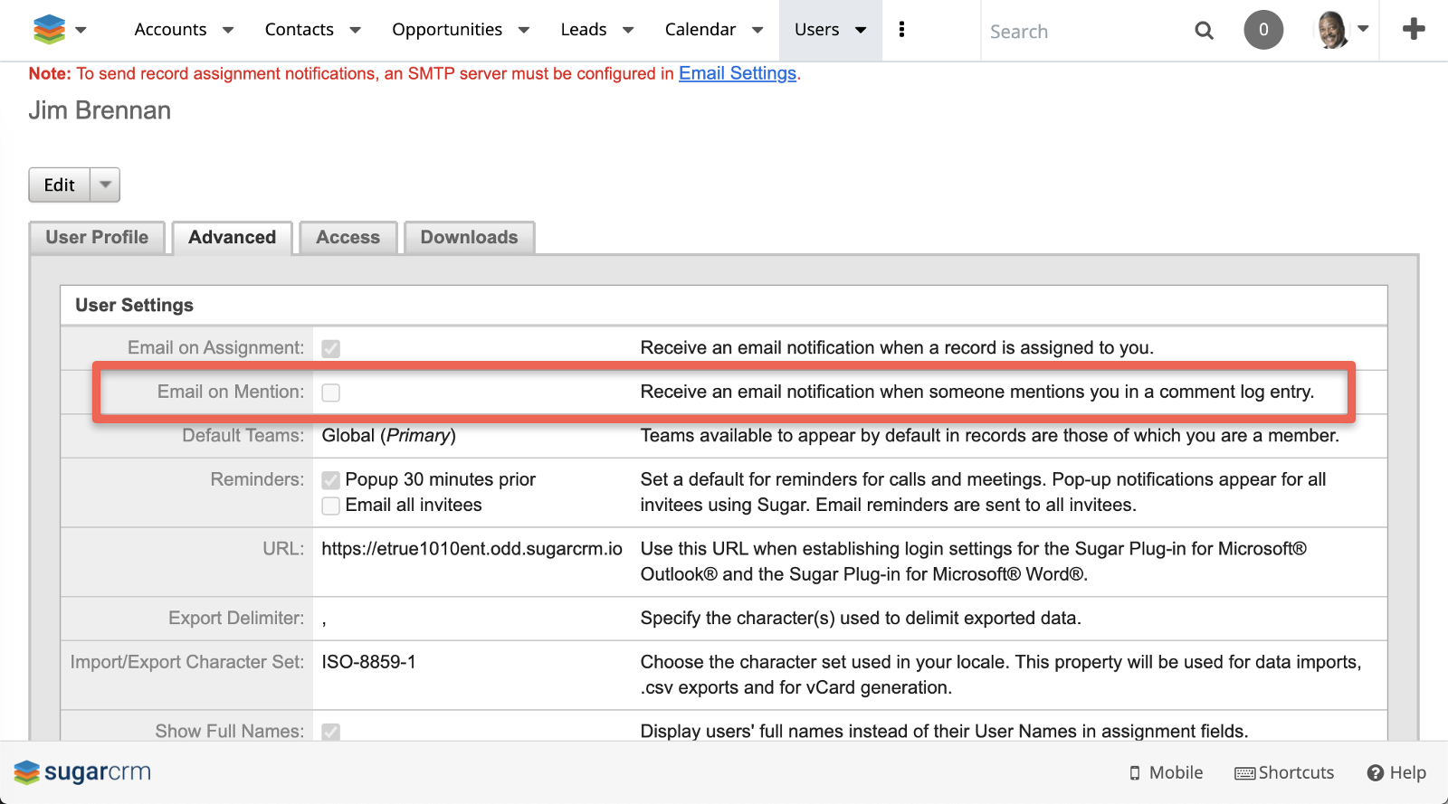Open the Help icon in footer
The image size is (1448, 804).
pos(1376,773)
